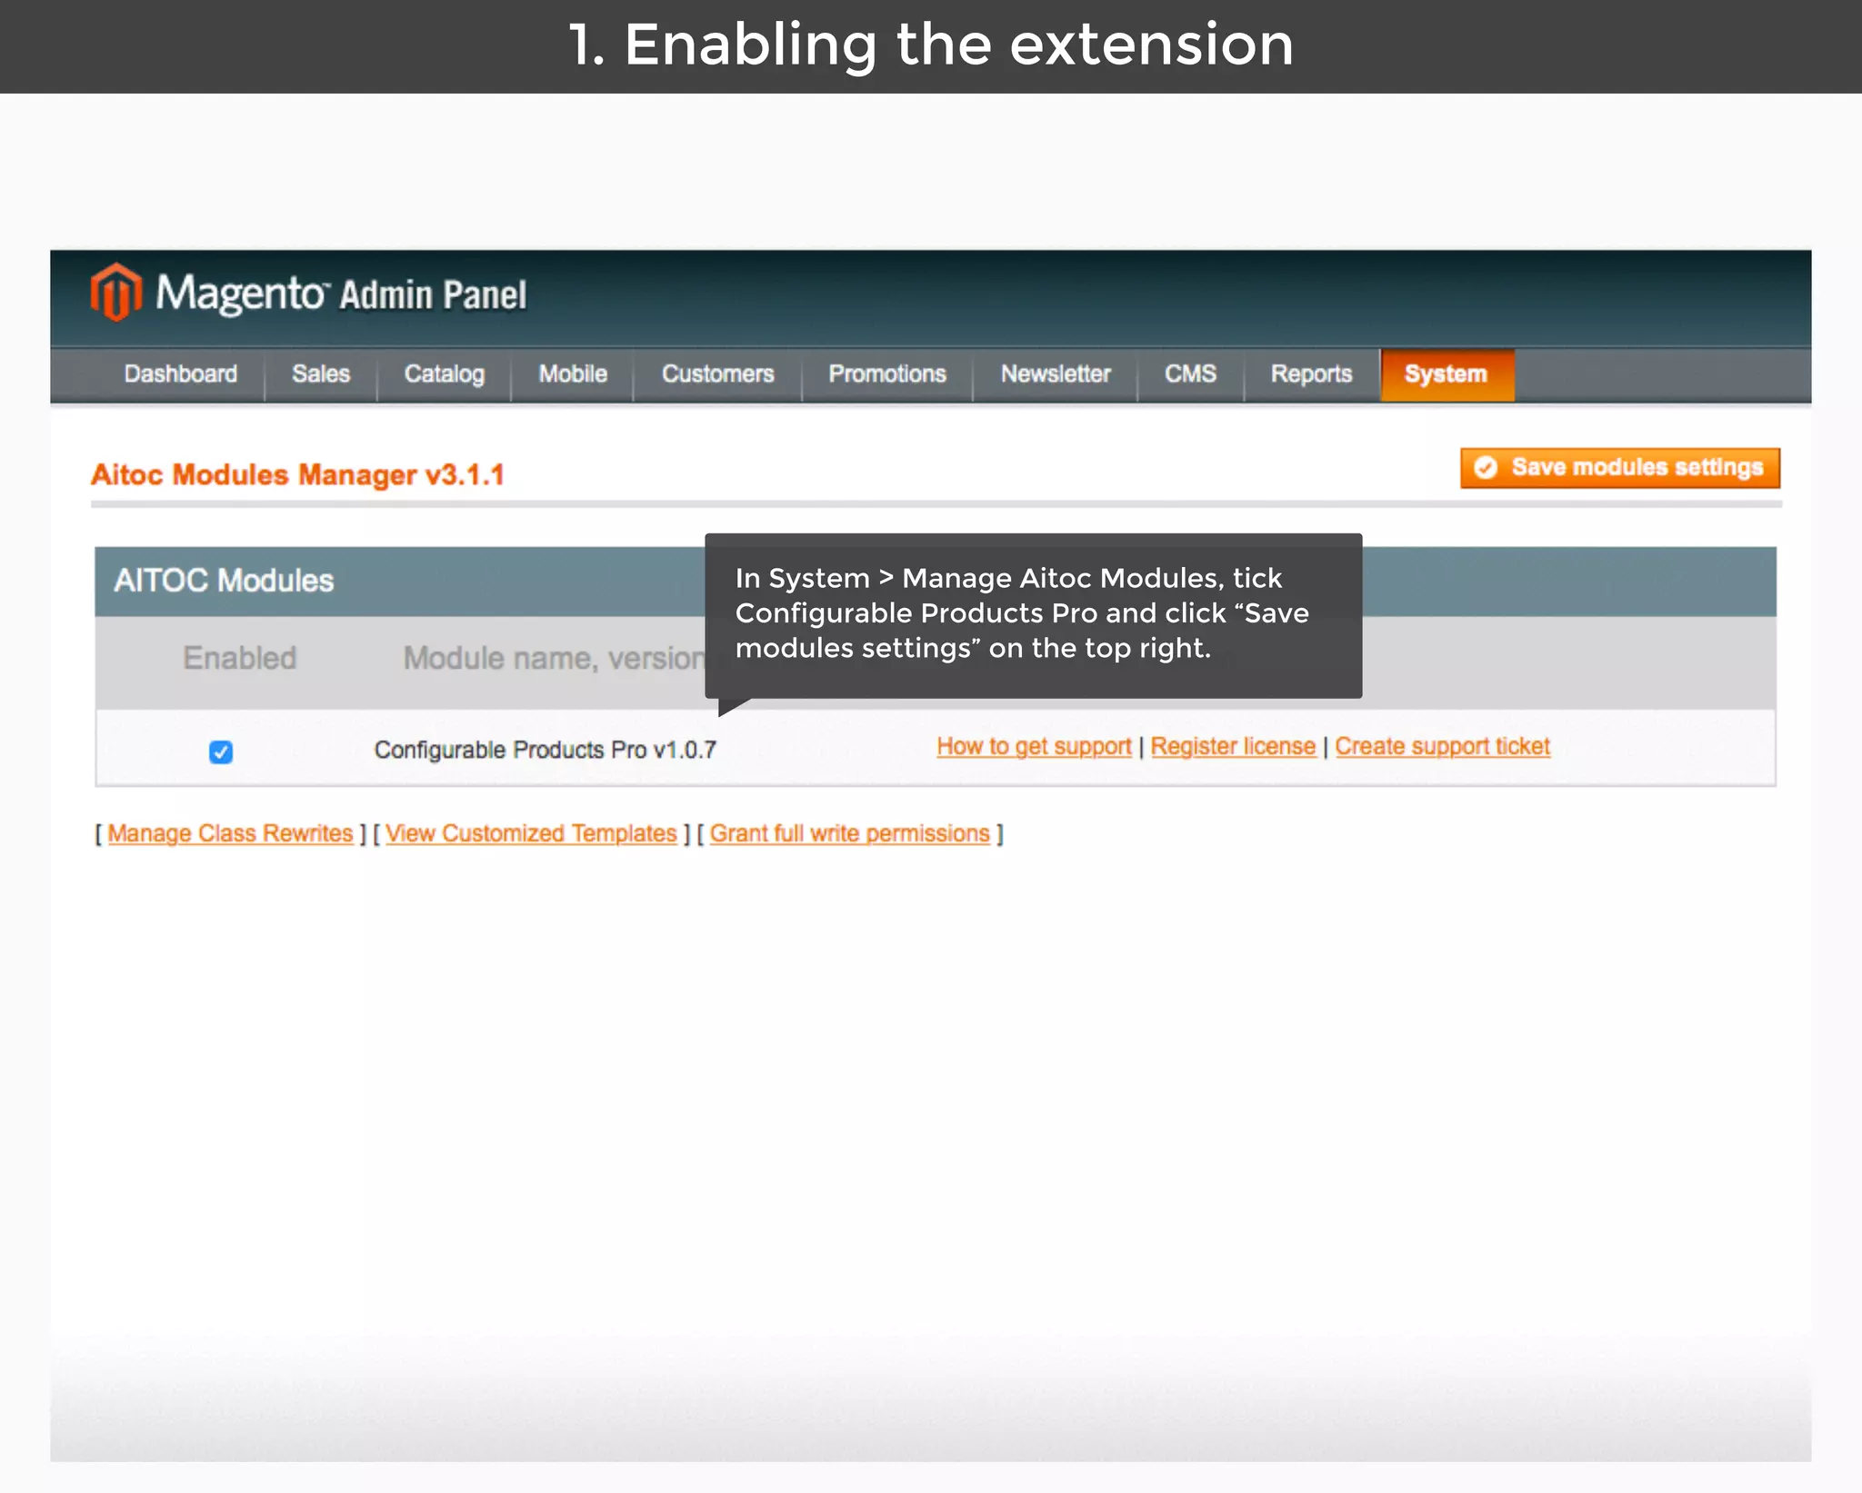This screenshot has height=1493, width=1862.
Task: Open the How to get support link
Action: 1035,747
